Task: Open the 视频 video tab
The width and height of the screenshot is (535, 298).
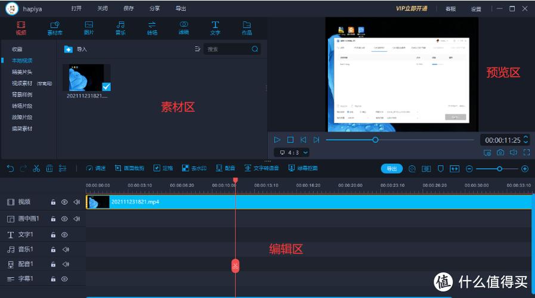Action: click(x=21, y=28)
